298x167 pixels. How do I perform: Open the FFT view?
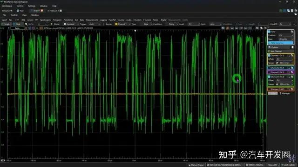tap(37, 20)
